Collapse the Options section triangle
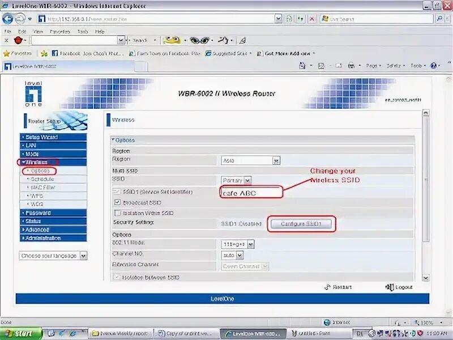 [113, 139]
